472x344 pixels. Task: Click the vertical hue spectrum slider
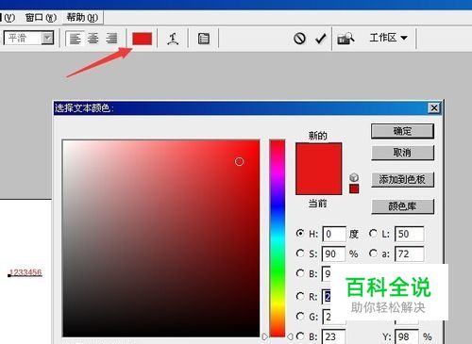click(278, 238)
